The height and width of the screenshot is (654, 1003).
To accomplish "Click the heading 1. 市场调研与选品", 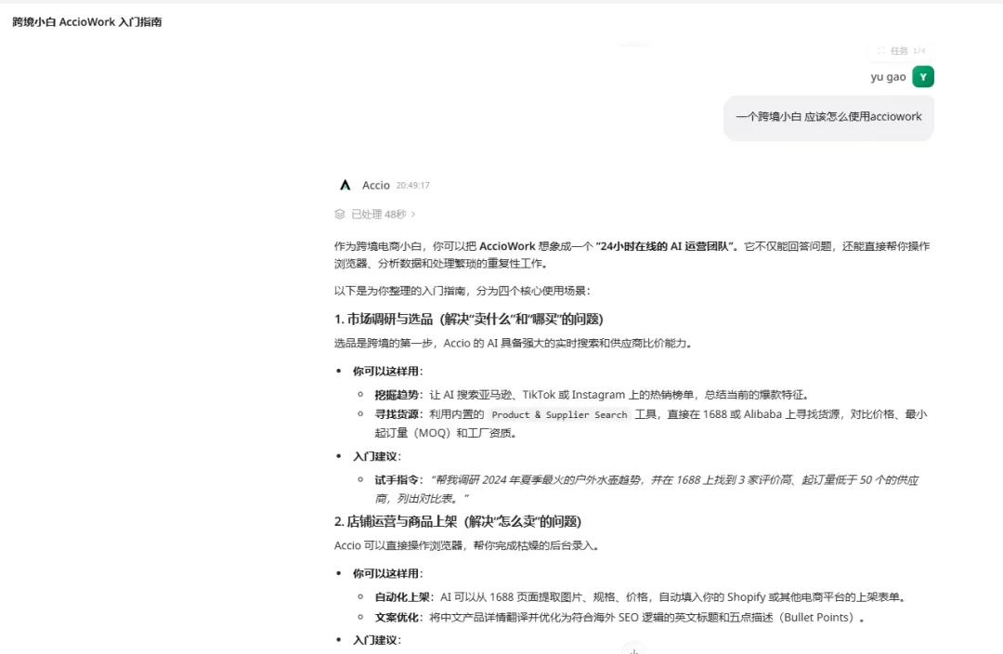I will point(469,319).
